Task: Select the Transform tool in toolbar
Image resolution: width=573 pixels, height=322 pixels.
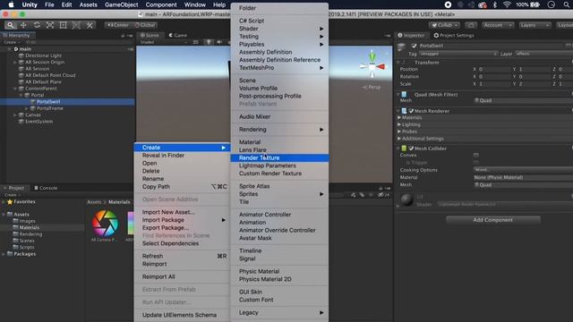Action: (76, 25)
